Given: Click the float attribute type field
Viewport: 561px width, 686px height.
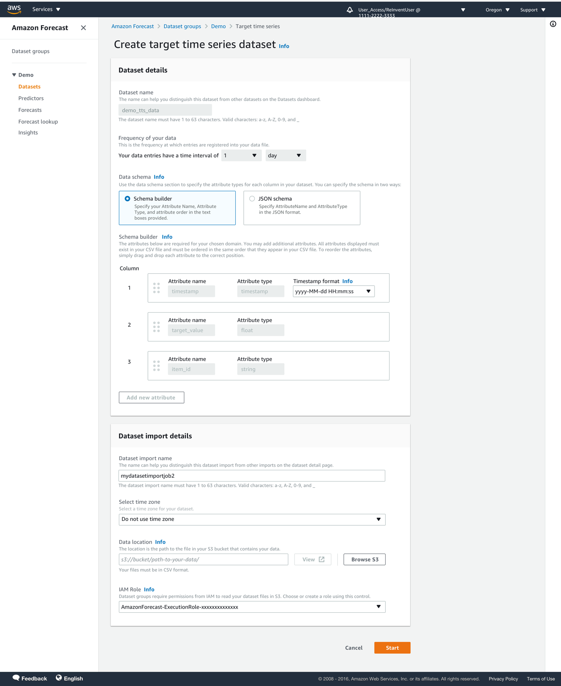Looking at the screenshot, I should 261,330.
